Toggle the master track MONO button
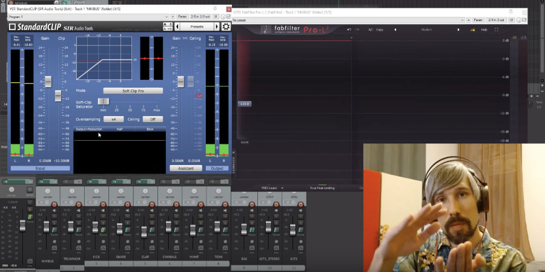Viewport: 545px width, 272px height. [30, 189]
